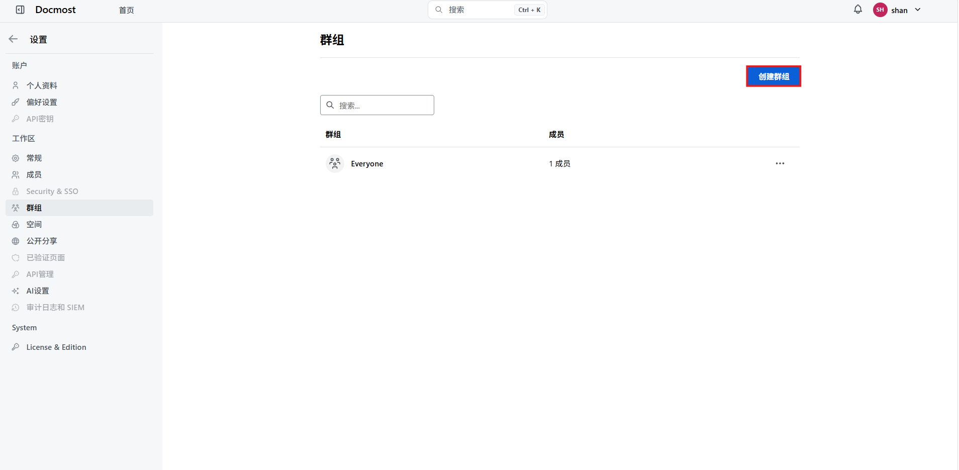Open API密钥 settings entry
Image resolution: width=959 pixels, height=470 pixels.
coord(79,119)
